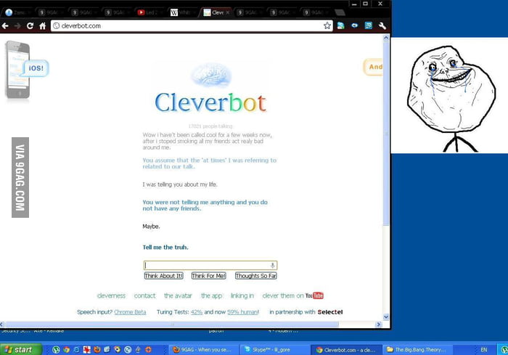Click 'You were not telling me anything' reply
The width and height of the screenshot is (508, 355).
[x=205, y=205]
